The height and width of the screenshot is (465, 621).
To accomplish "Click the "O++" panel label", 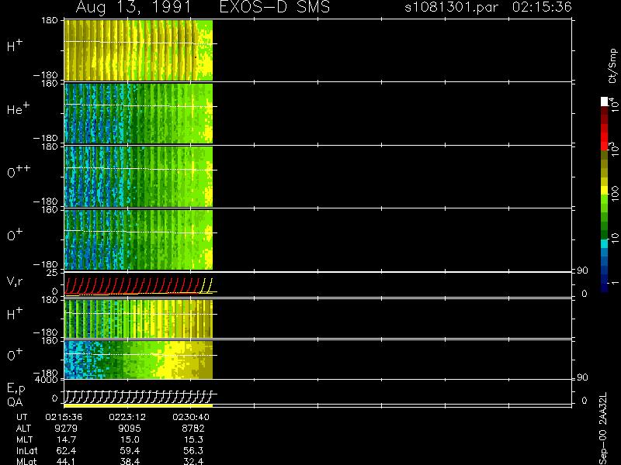I will pos(19,171).
